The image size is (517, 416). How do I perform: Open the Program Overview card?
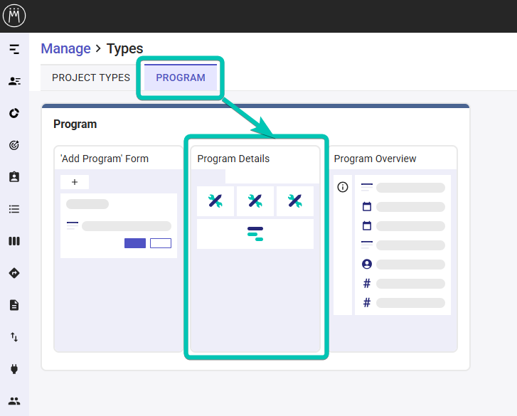[393, 249]
